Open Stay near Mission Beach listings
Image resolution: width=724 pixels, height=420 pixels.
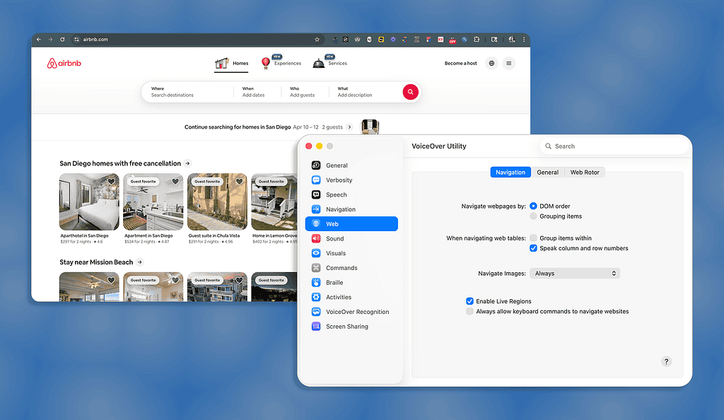pos(97,262)
